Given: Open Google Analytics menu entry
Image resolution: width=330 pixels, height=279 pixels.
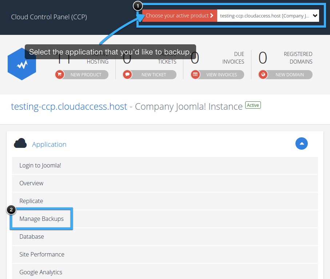Looking at the screenshot, I should click(165, 272).
